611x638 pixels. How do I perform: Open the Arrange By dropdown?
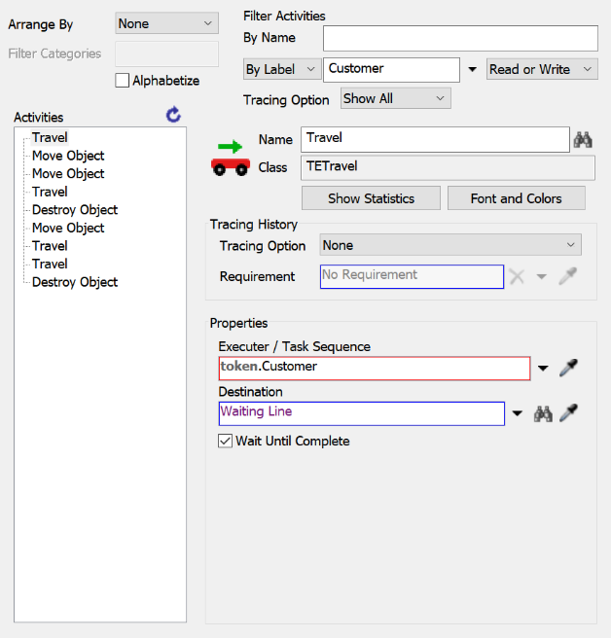167,24
